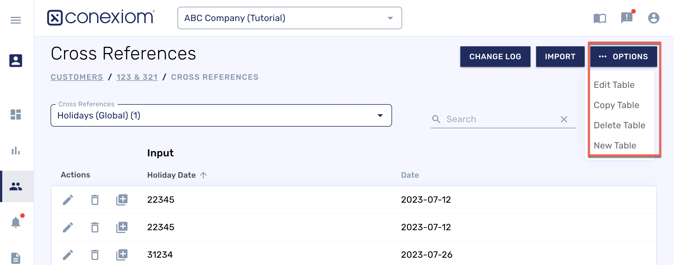
Task: Open the Options dropdown menu
Action: click(x=623, y=56)
